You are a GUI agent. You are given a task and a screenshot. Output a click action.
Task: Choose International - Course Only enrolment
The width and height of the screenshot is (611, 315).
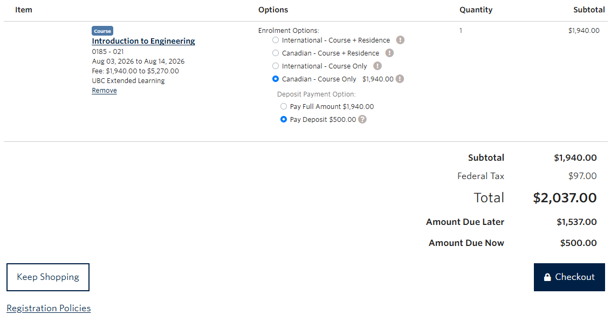276,66
